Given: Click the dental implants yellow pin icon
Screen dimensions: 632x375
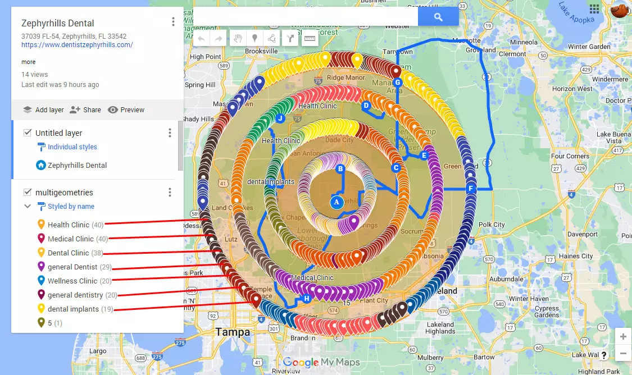Looking at the screenshot, I should click(40, 309).
